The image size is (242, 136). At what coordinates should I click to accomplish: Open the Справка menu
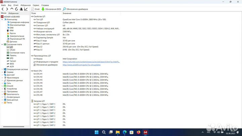45,5
